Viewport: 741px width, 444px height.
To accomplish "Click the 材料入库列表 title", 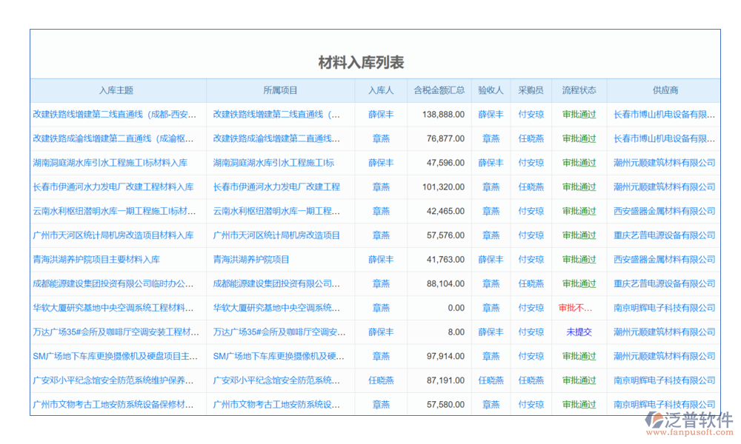I will coord(361,62).
